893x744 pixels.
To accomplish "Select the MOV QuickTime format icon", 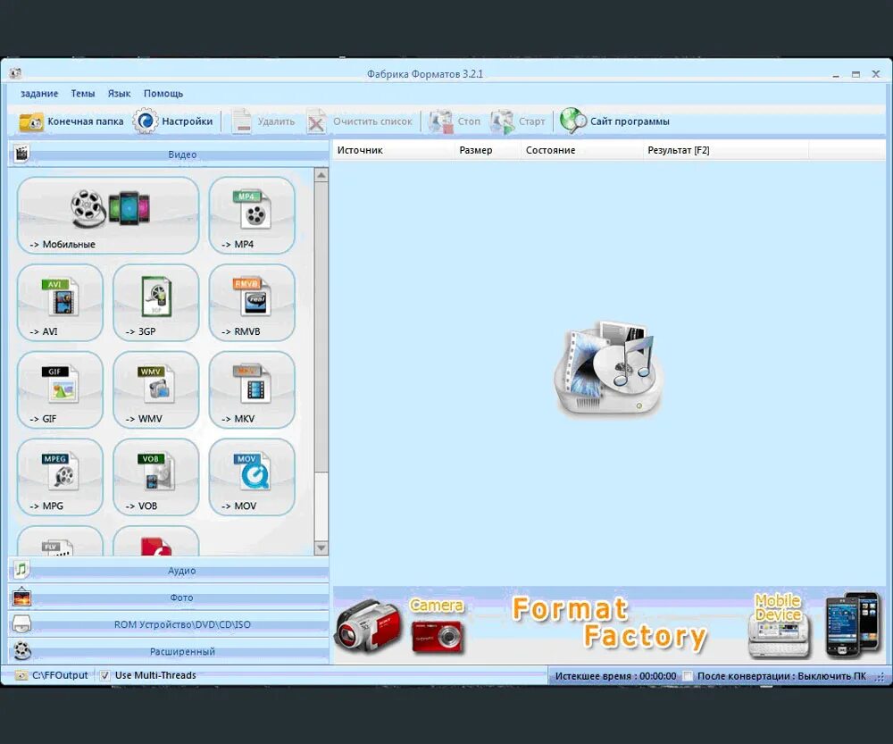I will pos(252,477).
